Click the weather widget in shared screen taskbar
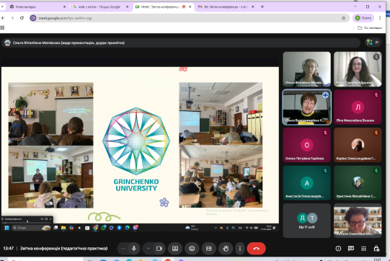The image size is (390, 261). point(192,228)
